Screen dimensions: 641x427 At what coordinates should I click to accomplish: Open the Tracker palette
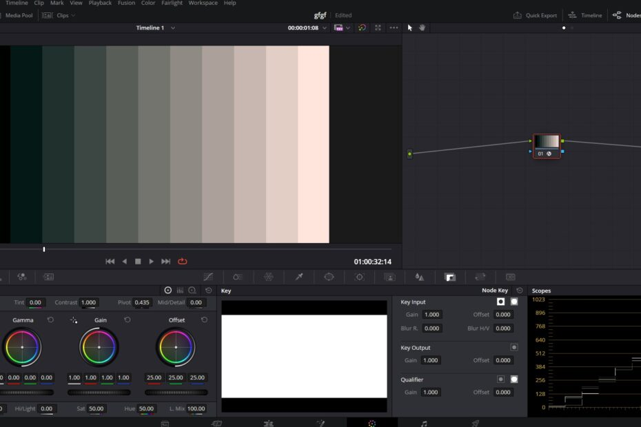tap(359, 277)
